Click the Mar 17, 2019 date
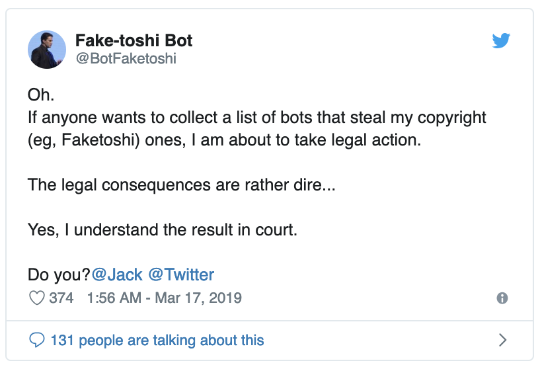 tap(198, 298)
